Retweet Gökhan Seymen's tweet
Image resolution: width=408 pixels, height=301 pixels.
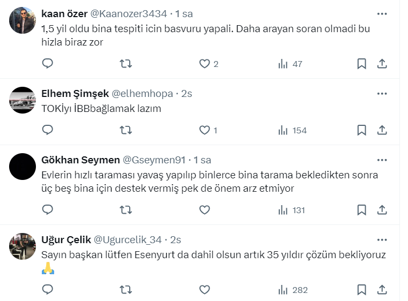(125, 210)
